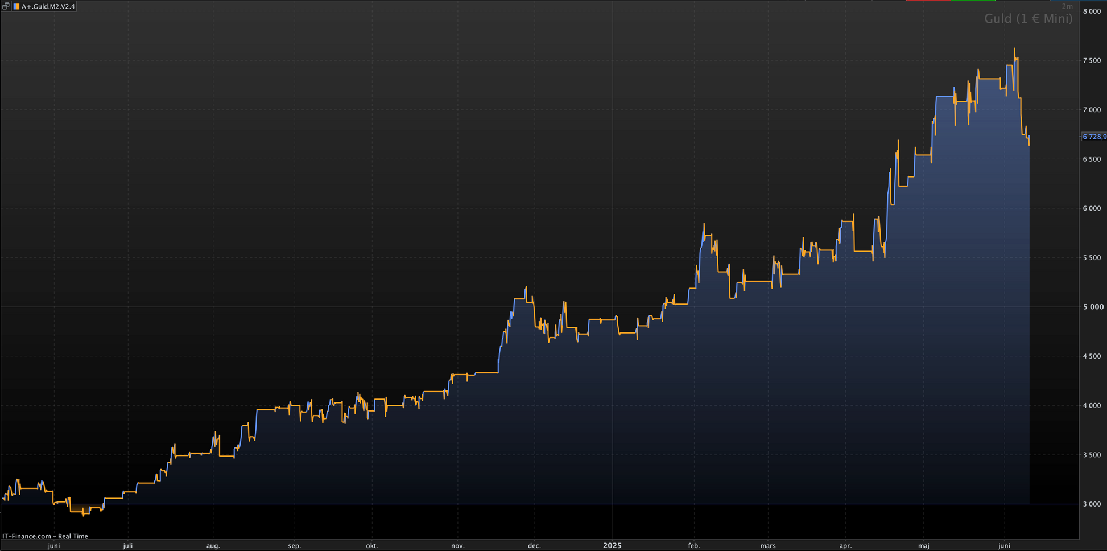Click the IT-Finance.com – Real Time link
Image resolution: width=1107 pixels, height=551 pixels.
point(45,536)
